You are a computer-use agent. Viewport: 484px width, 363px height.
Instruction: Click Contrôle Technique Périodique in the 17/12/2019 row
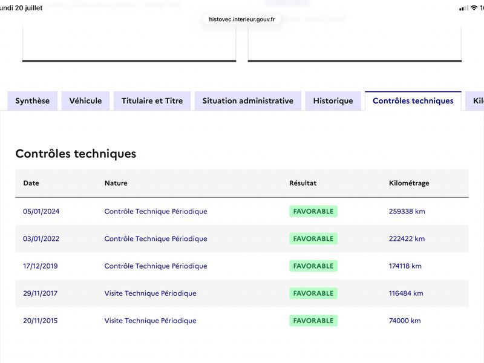point(155,266)
